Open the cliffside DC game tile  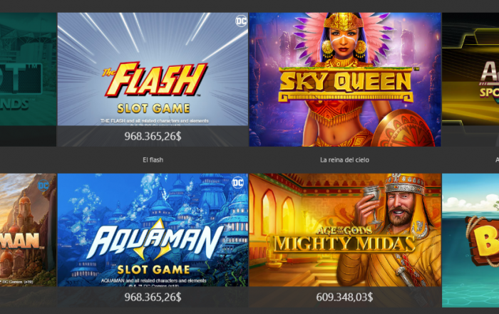[28, 240]
